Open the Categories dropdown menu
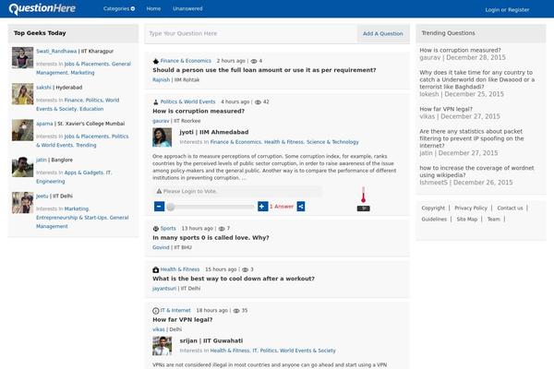The image size is (554, 369). [x=119, y=8]
